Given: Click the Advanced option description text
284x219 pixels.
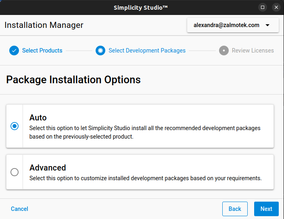Looking at the screenshot, I should click(x=146, y=178).
